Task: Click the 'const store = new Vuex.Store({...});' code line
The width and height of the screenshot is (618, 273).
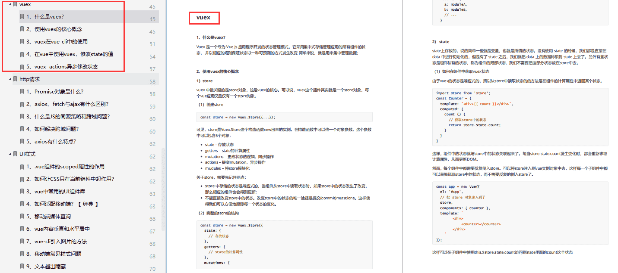Action: coord(238,117)
